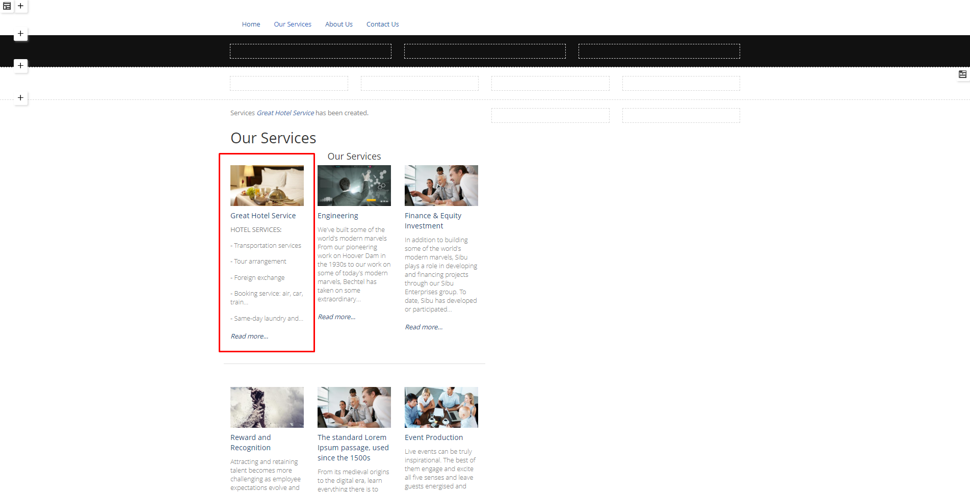Click the large Our Services page heading
The image size is (970, 492).
pyautogui.click(x=273, y=138)
